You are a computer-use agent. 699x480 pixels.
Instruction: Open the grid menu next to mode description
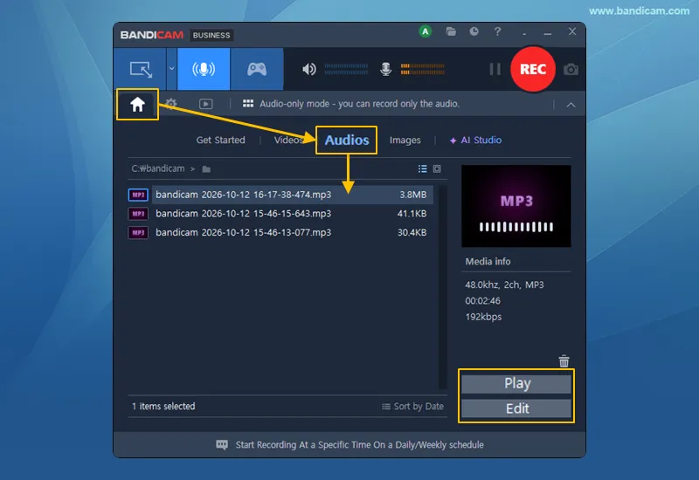[x=248, y=103]
